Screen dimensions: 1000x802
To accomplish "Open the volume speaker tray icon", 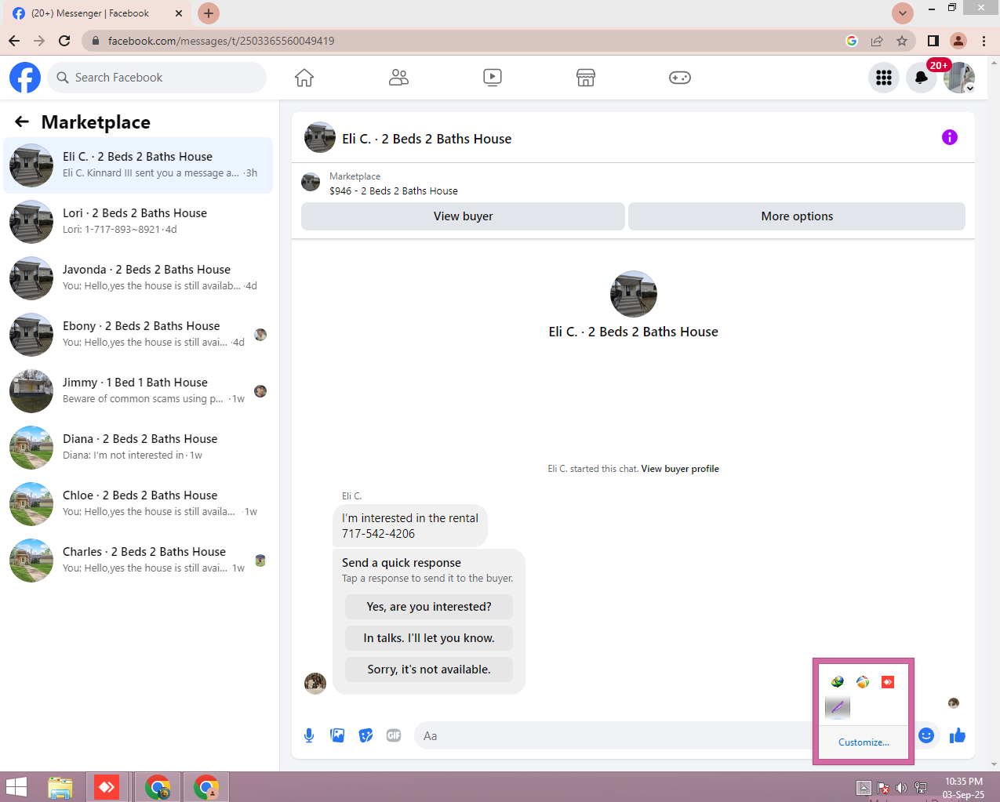I will tap(901, 788).
